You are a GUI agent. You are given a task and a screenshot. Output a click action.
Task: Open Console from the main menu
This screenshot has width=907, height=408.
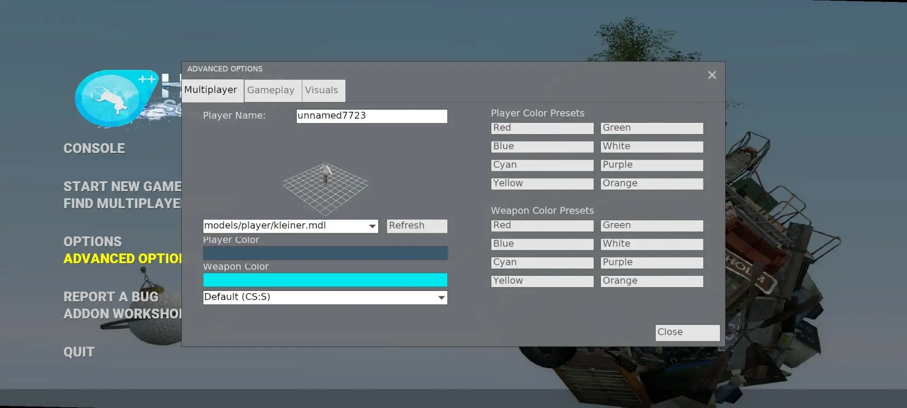coord(94,148)
